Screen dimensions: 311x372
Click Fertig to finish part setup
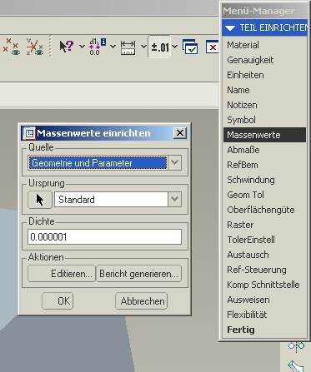(264, 330)
